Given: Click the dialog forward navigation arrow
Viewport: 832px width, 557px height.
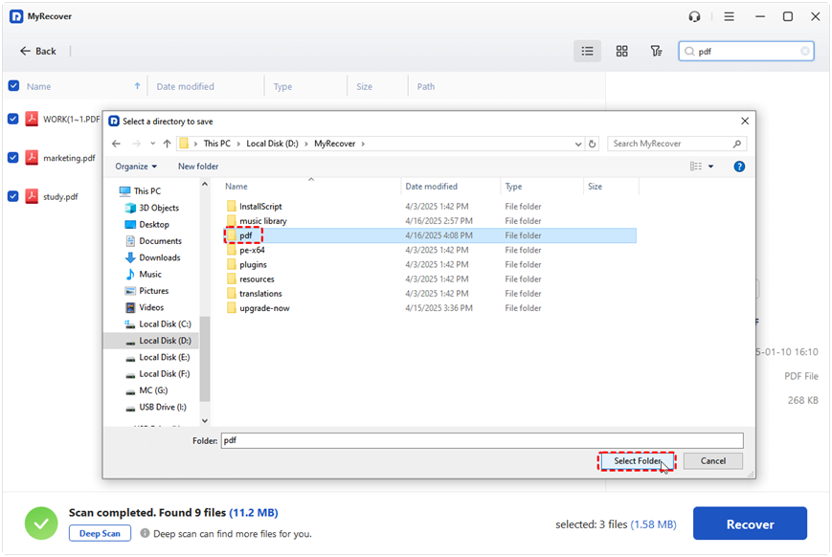Looking at the screenshot, I should [x=136, y=144].
